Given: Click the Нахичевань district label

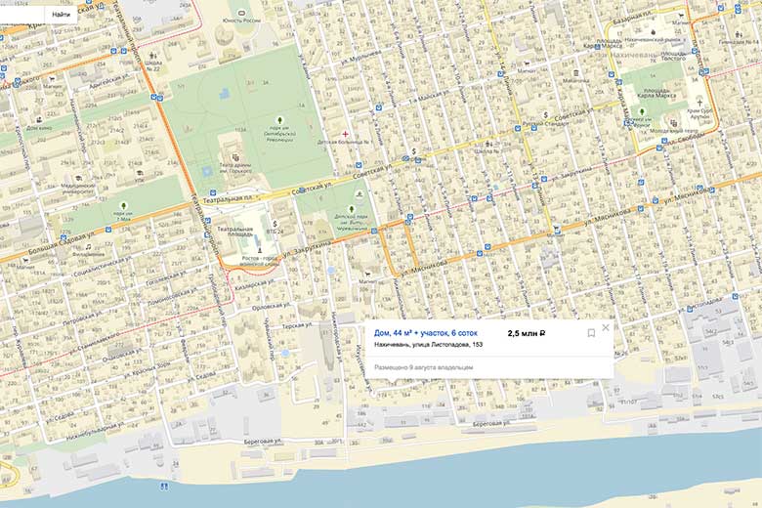Looking at the screenshot, I should 633,55.
